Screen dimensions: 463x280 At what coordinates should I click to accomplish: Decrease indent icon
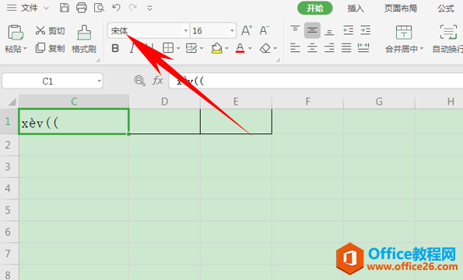(349, 30)
